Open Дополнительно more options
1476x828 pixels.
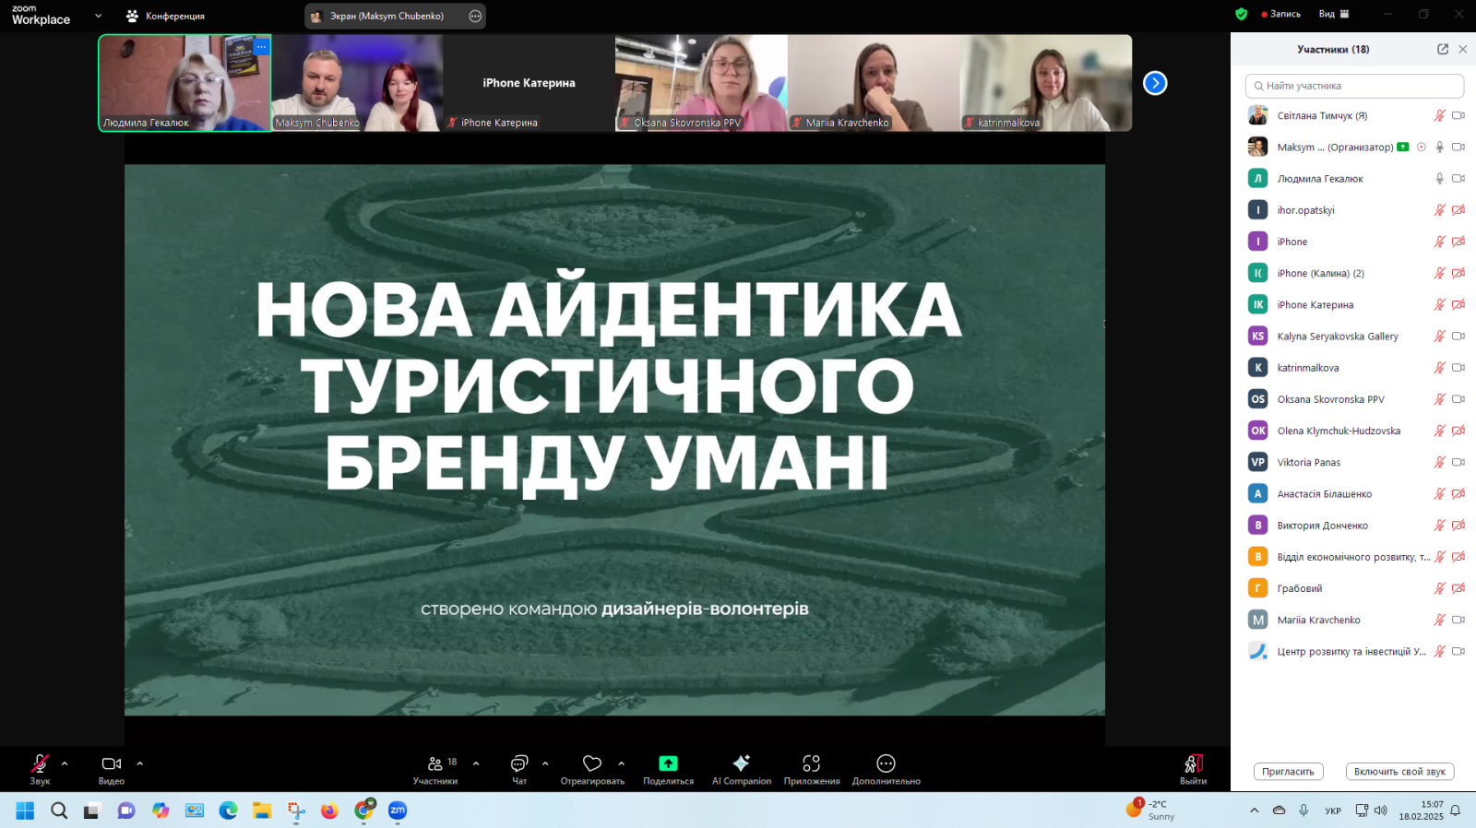tap(886, 769)
